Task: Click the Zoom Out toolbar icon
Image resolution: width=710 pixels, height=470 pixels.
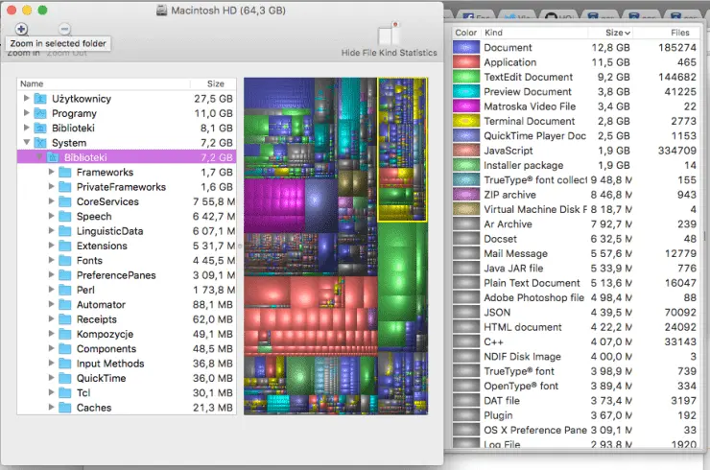Action: pos(63,30)
